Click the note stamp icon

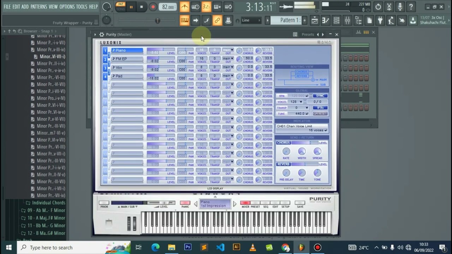(228, 20)
